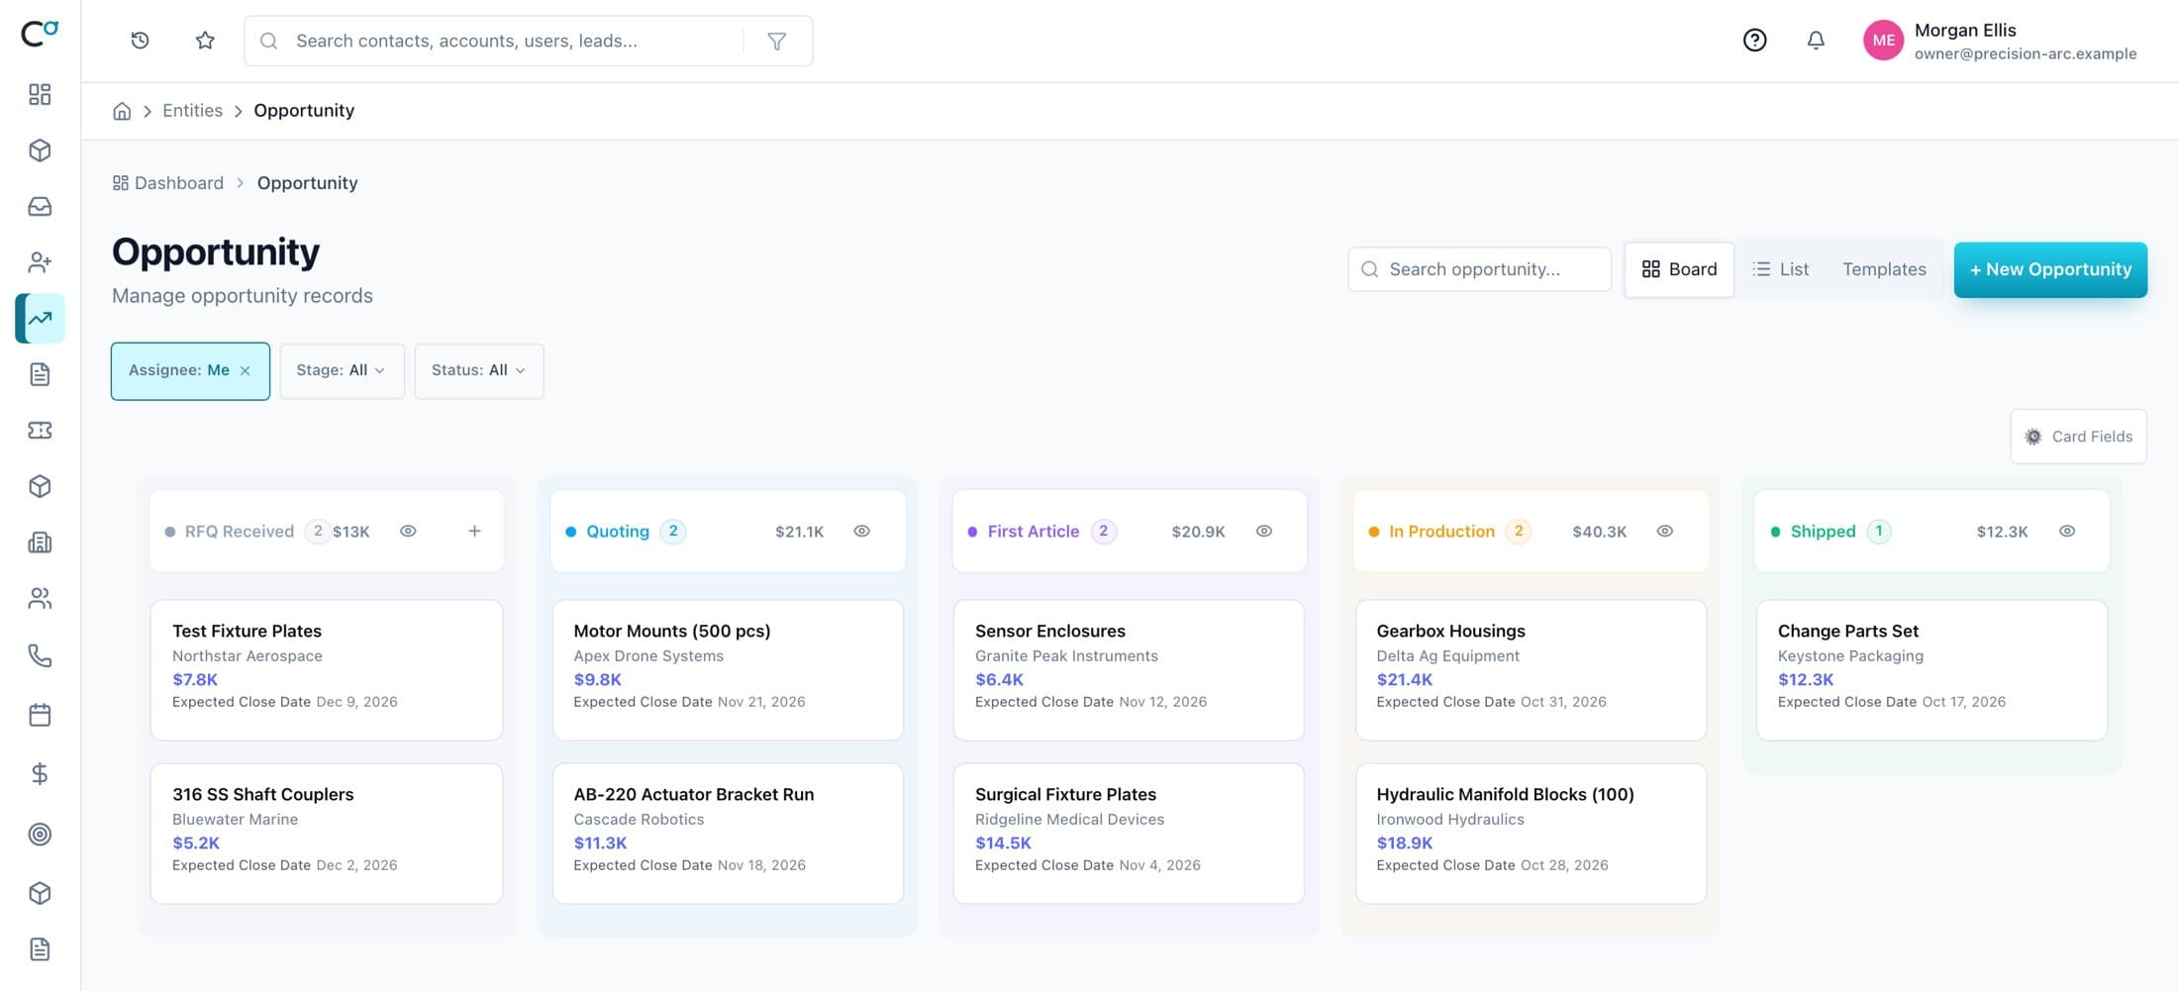The image size is (2178, 991).
Task: Open Card Fields settings button
Action: [2078, 437]
